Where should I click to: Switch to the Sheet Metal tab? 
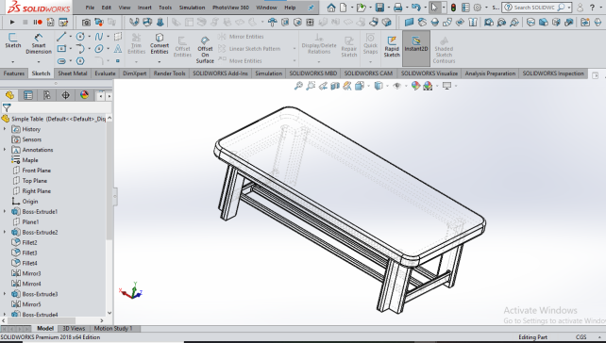point(73,73)
